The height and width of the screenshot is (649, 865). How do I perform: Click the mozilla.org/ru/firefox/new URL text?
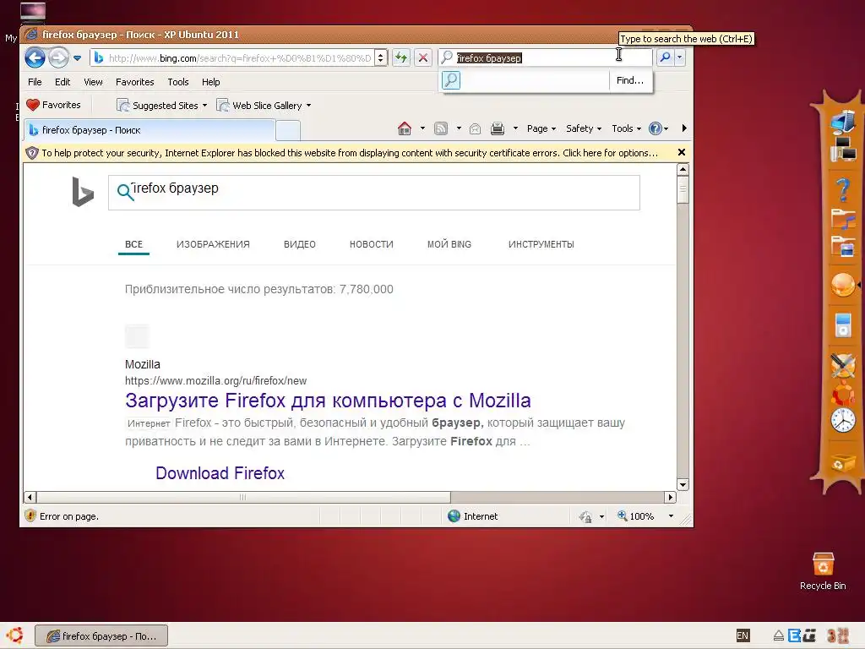pos(215,381)
